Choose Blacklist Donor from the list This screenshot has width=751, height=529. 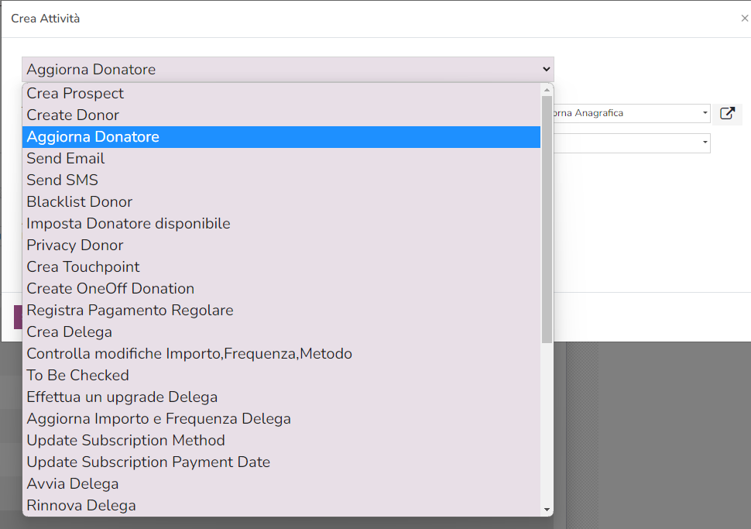[x=80, y=202]
